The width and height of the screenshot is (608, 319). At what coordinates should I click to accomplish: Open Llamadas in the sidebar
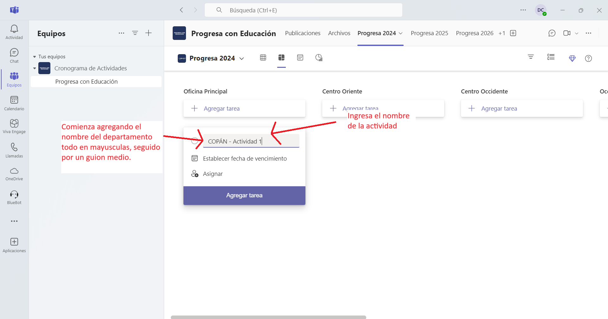14,150
